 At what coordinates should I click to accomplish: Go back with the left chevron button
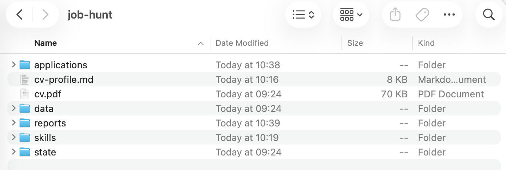point(20,15)
